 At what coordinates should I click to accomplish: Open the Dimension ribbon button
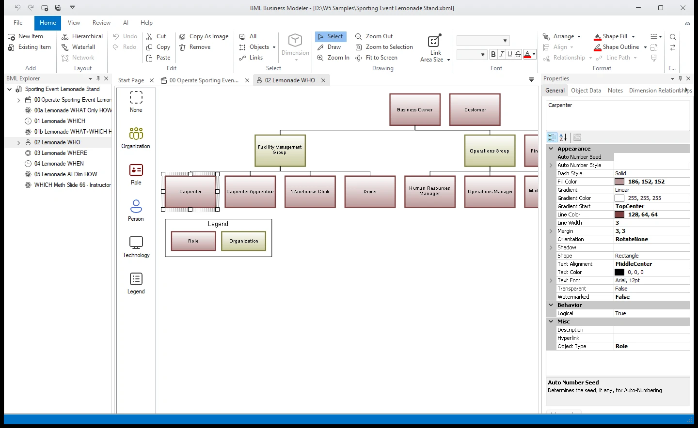295,48
